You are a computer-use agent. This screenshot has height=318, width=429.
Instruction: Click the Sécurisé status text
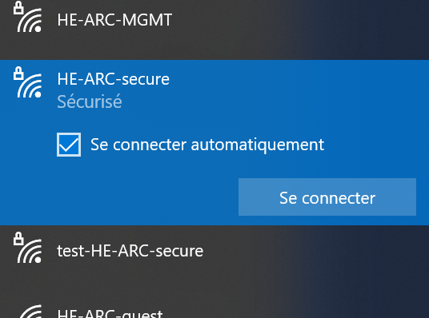pyautogui.click(x=90, y=101)
